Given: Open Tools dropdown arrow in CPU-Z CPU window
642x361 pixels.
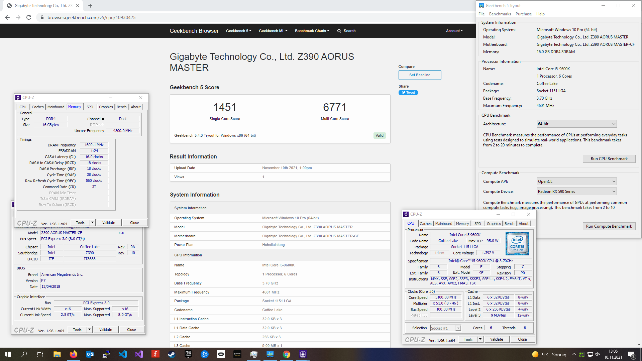Looking at the screenshot, I should [480, 339].
